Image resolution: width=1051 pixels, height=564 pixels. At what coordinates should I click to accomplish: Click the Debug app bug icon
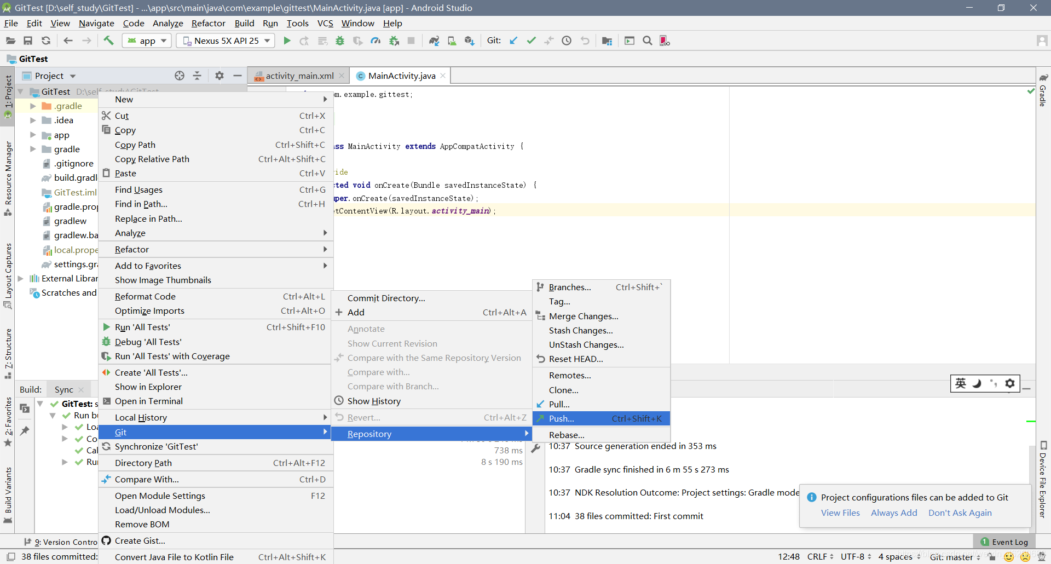[x=340, y=41]
